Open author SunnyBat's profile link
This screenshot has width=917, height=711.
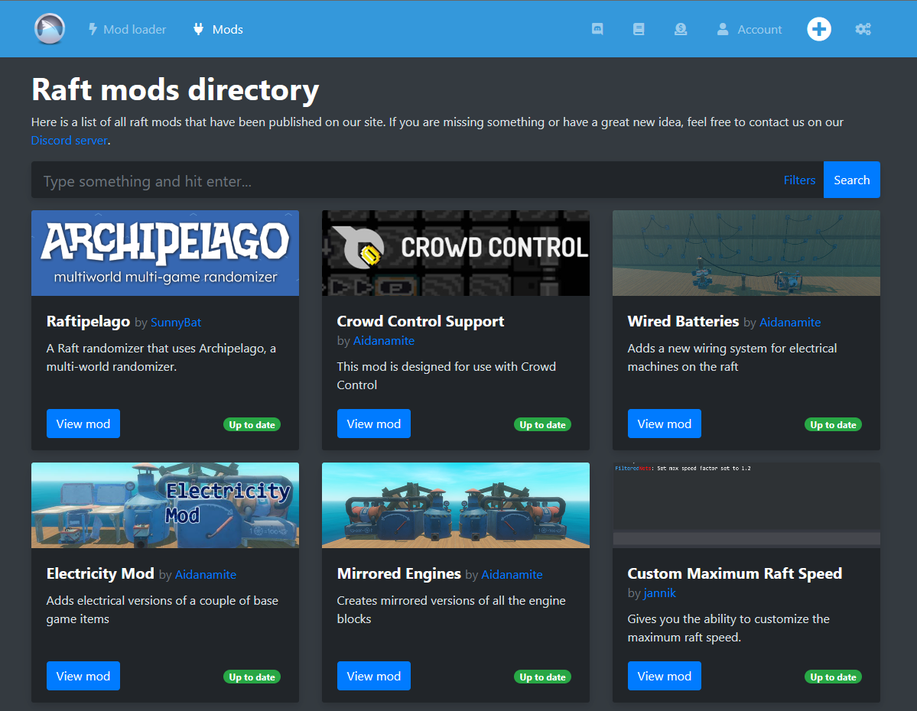click(x=176, y=322)
